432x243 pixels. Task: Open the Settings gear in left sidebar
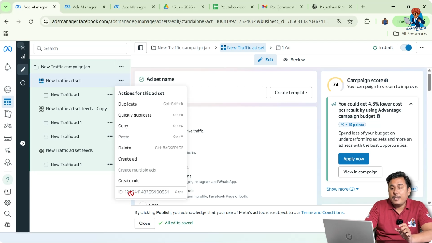tap(8, 203)
